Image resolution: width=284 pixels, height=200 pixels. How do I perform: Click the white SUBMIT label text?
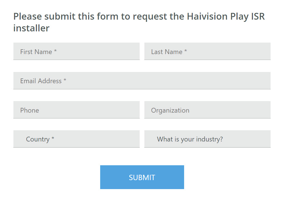[142, 177]
